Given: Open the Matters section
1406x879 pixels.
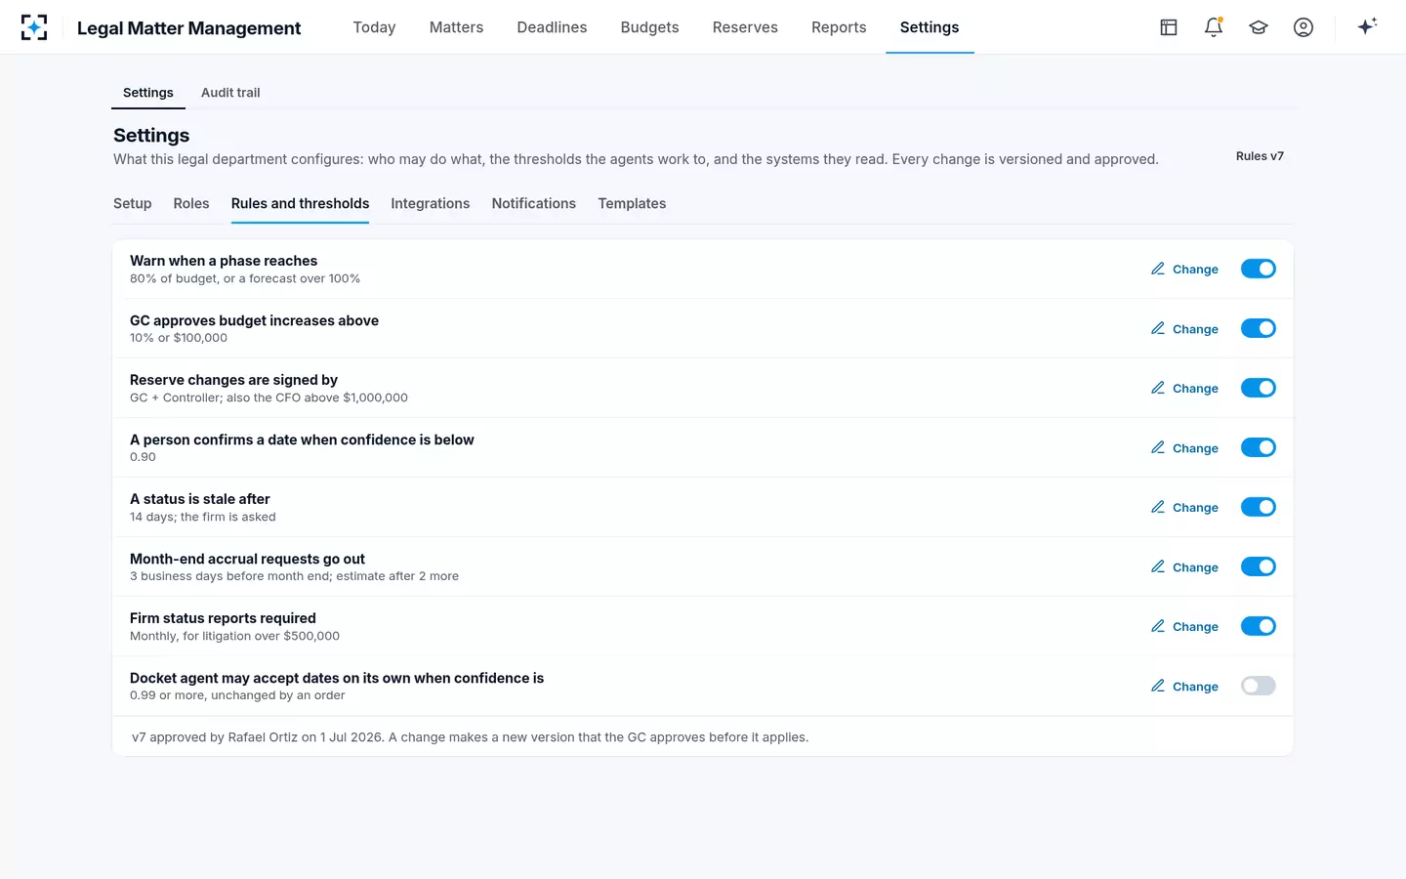Looking at the screenshot, I should click(x=456, y=27).
